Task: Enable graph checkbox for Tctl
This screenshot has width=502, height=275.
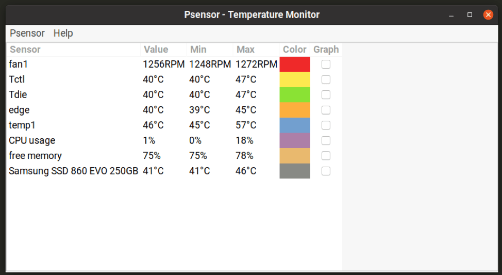Action: 326,79
